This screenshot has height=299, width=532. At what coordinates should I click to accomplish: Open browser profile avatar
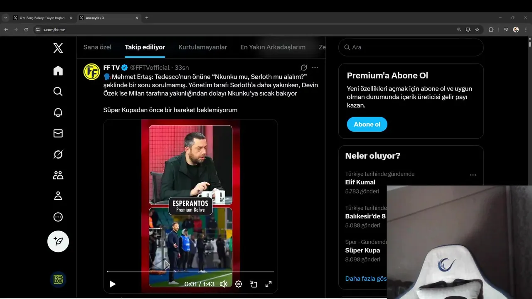pos(516,29)
